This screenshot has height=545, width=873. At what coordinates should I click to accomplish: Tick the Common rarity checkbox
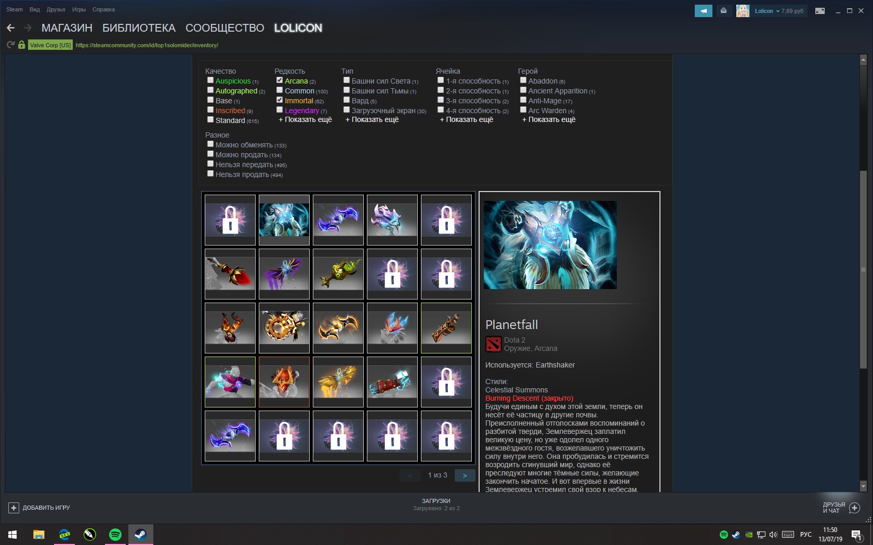coord(280,90)
